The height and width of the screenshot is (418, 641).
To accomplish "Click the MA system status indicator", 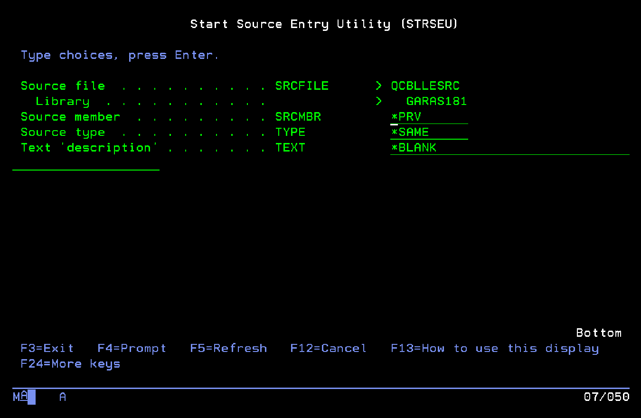I will tap(21, 397).
